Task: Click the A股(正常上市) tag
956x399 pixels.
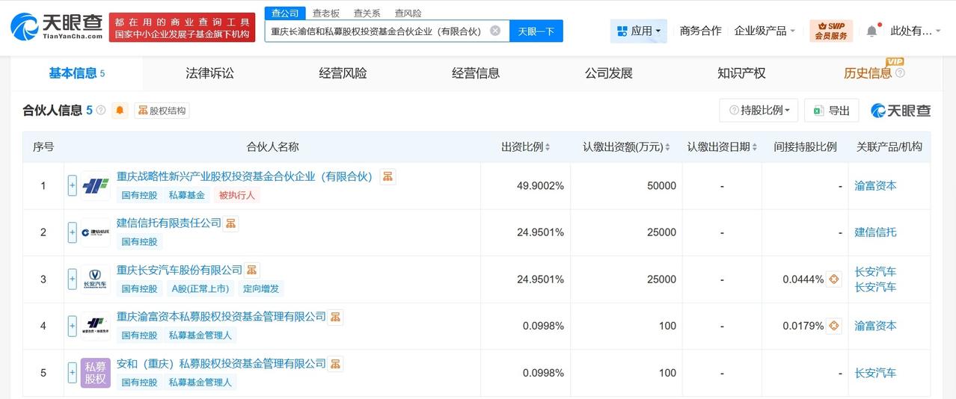Action: coord(199,288)
